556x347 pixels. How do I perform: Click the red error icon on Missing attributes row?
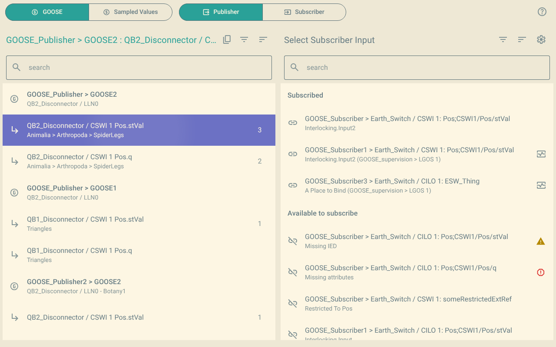541,272
